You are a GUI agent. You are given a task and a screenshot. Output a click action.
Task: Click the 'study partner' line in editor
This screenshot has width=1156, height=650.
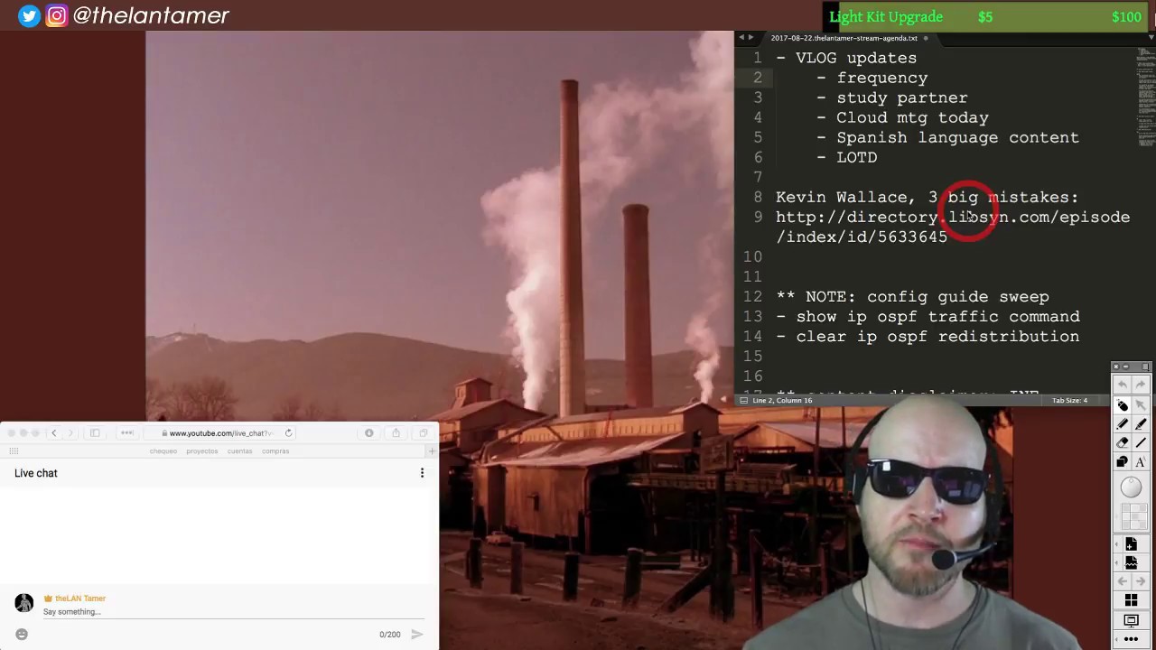pos(891,97)
